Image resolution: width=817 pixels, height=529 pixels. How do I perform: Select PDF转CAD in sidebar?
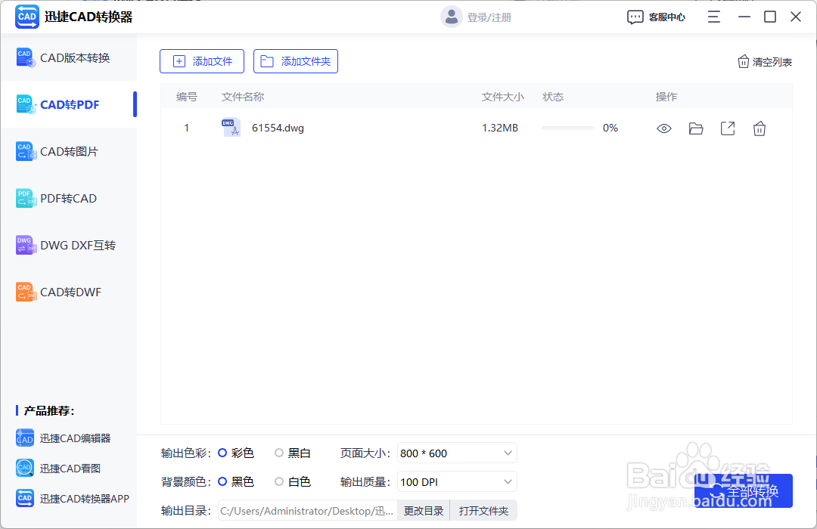click(69, 198)
